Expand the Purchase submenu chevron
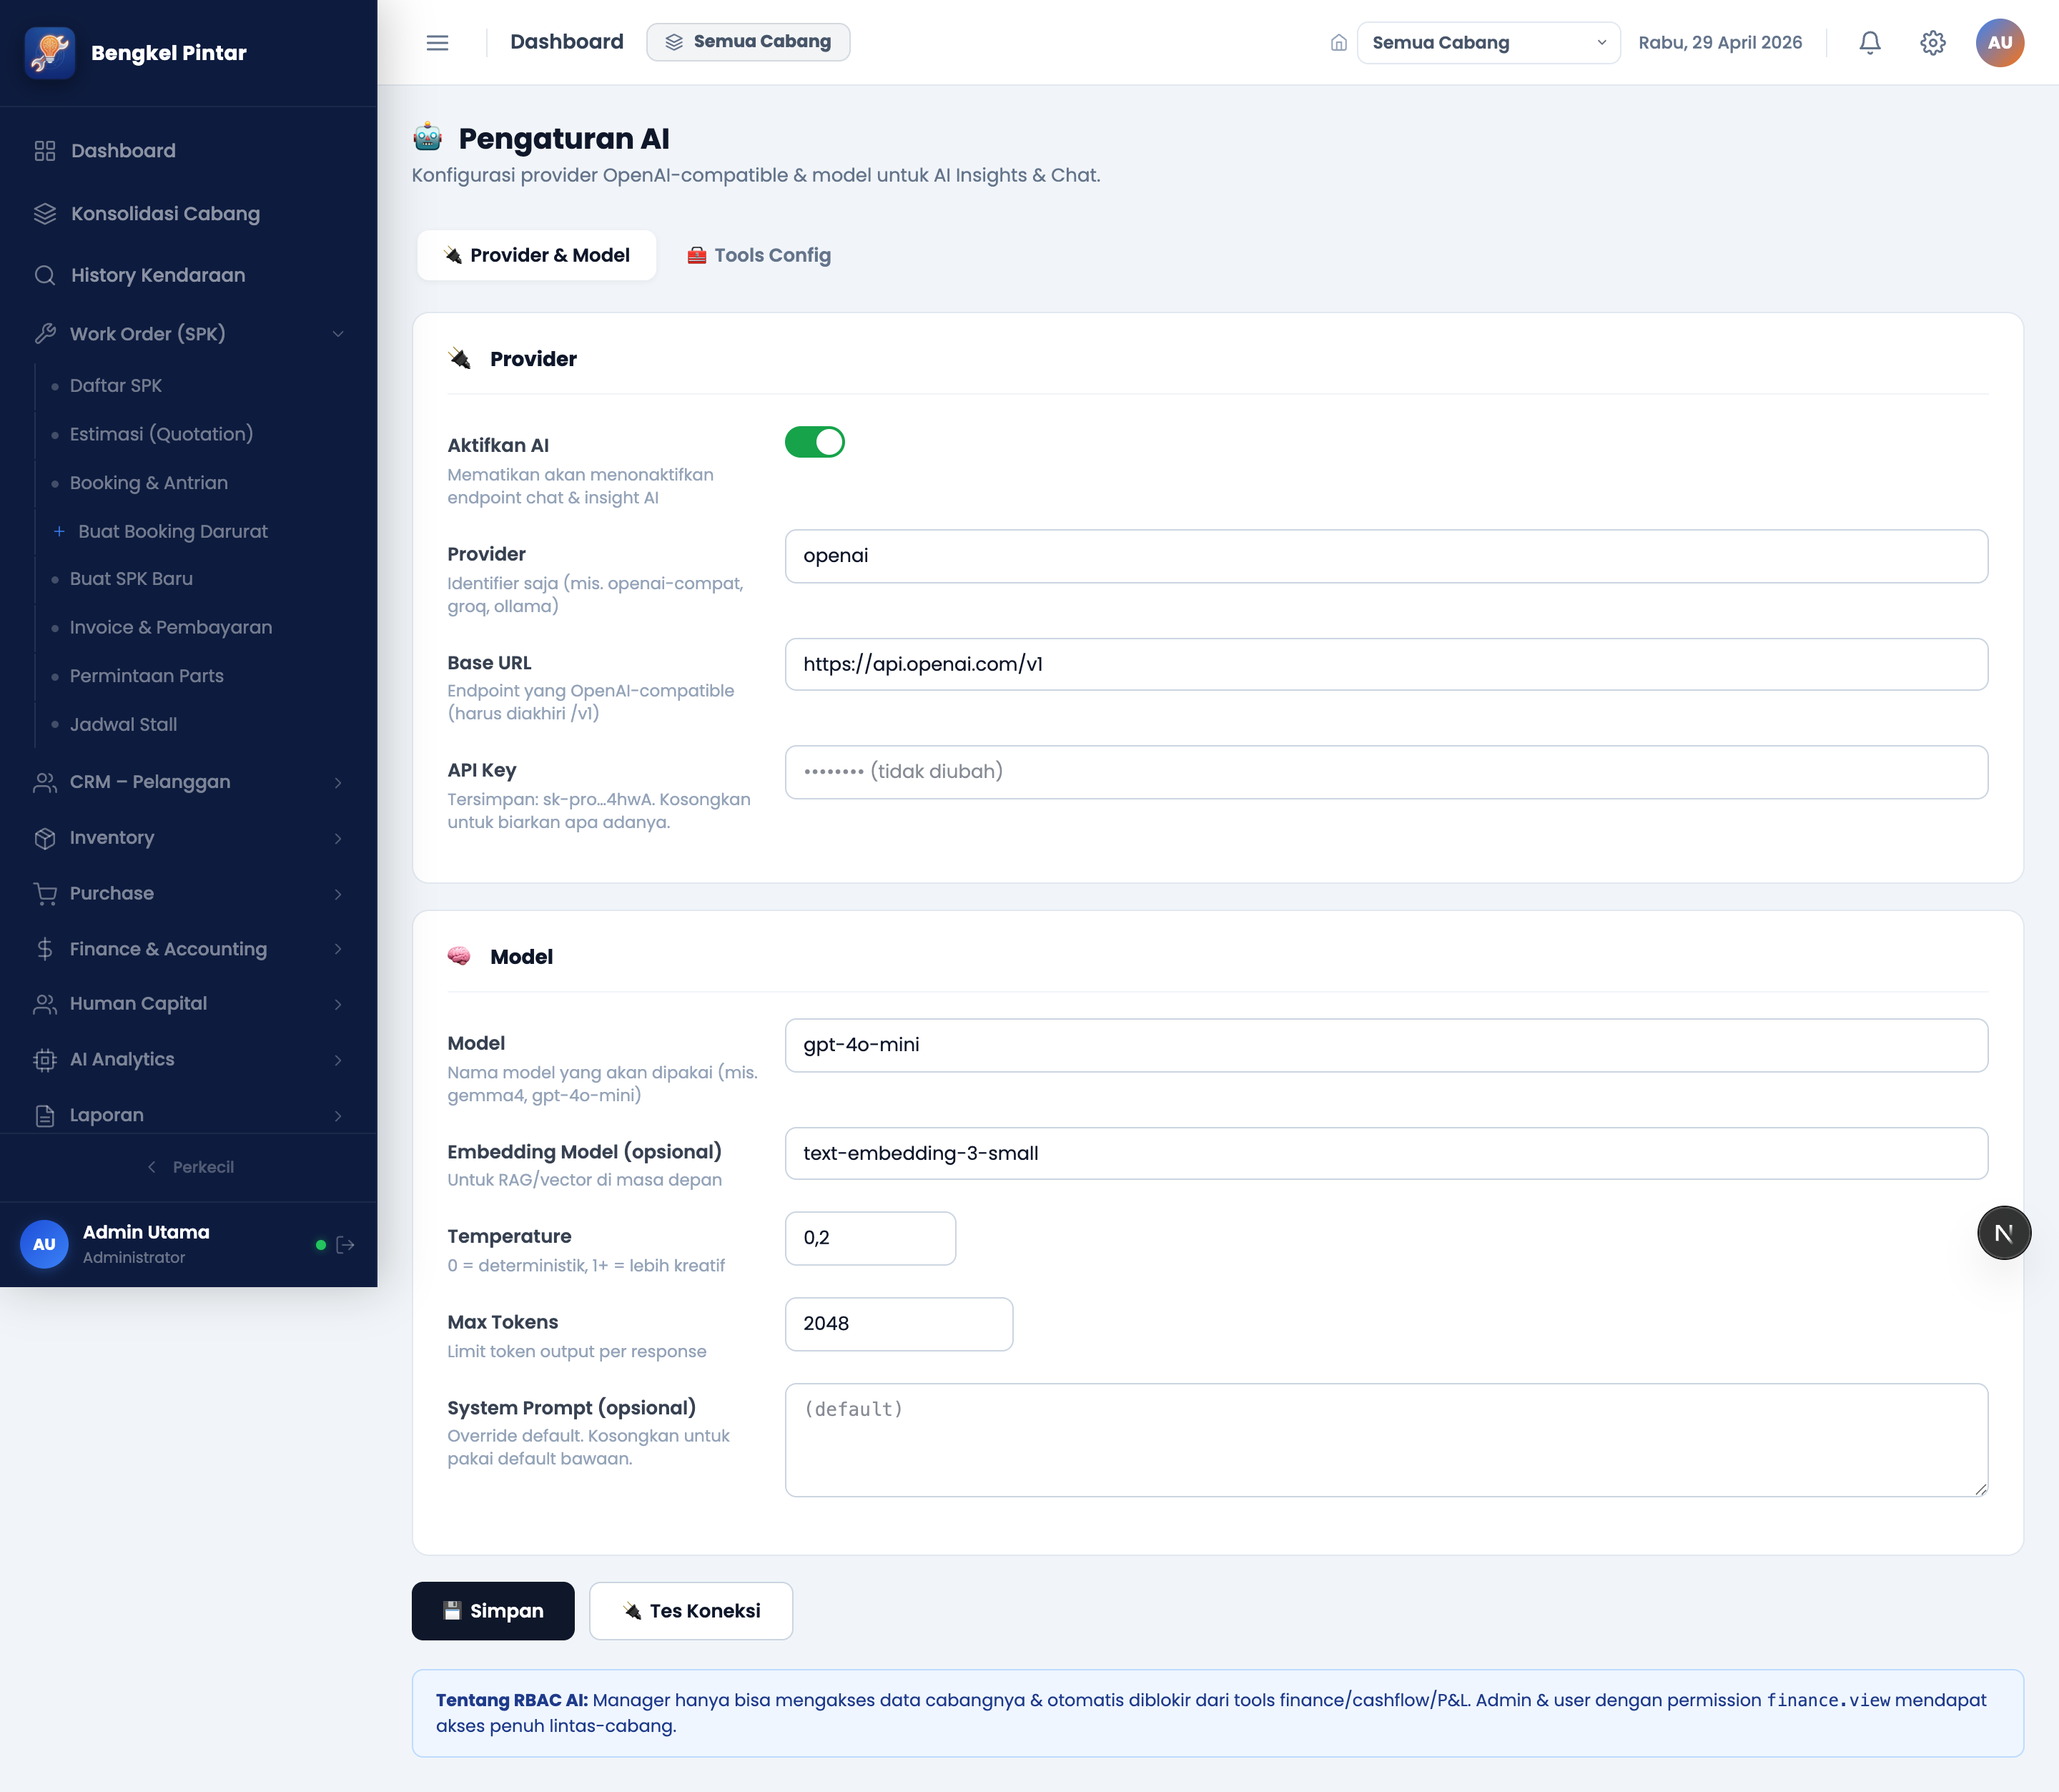This screenshot has height=1792, width=2059. 338,894
